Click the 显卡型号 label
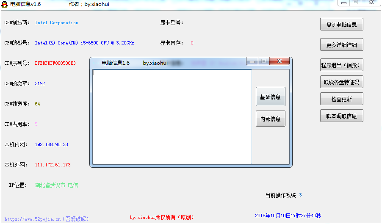 tap(172, 22)
